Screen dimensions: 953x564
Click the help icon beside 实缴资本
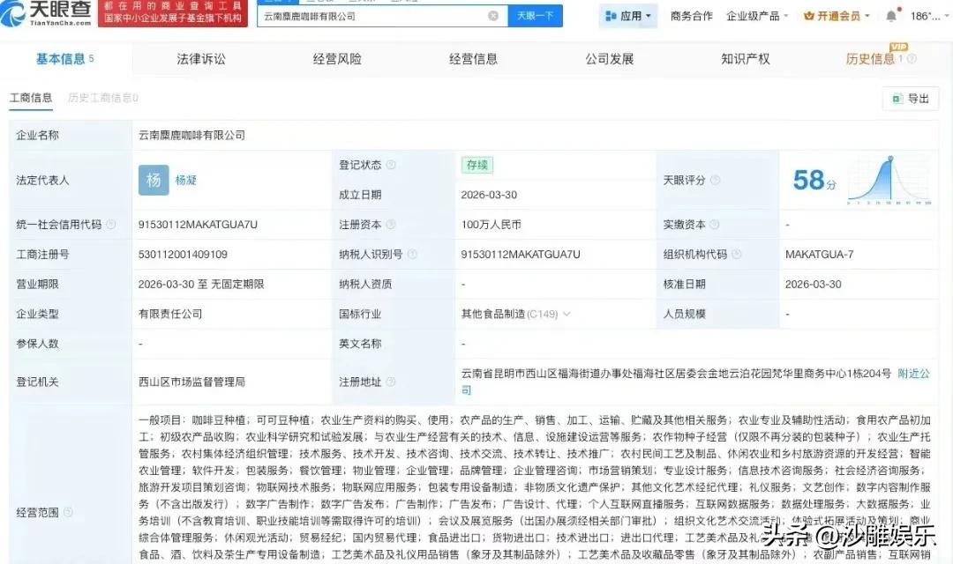[x=715, y=225]
